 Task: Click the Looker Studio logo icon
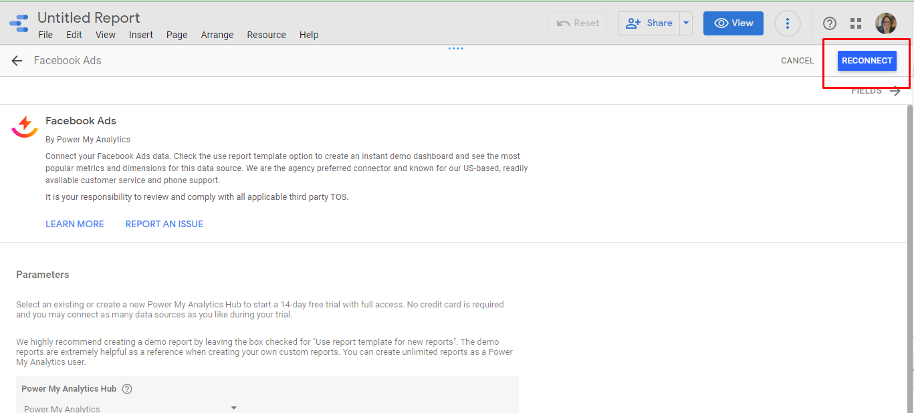tap(19, 23)
